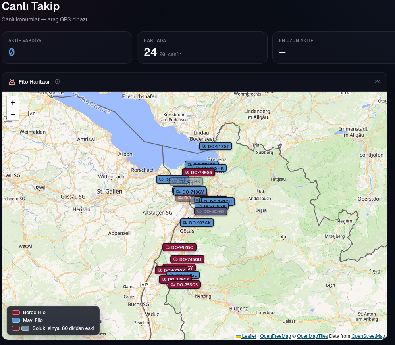Click the Bludenz label on the map

click(238, 309)
